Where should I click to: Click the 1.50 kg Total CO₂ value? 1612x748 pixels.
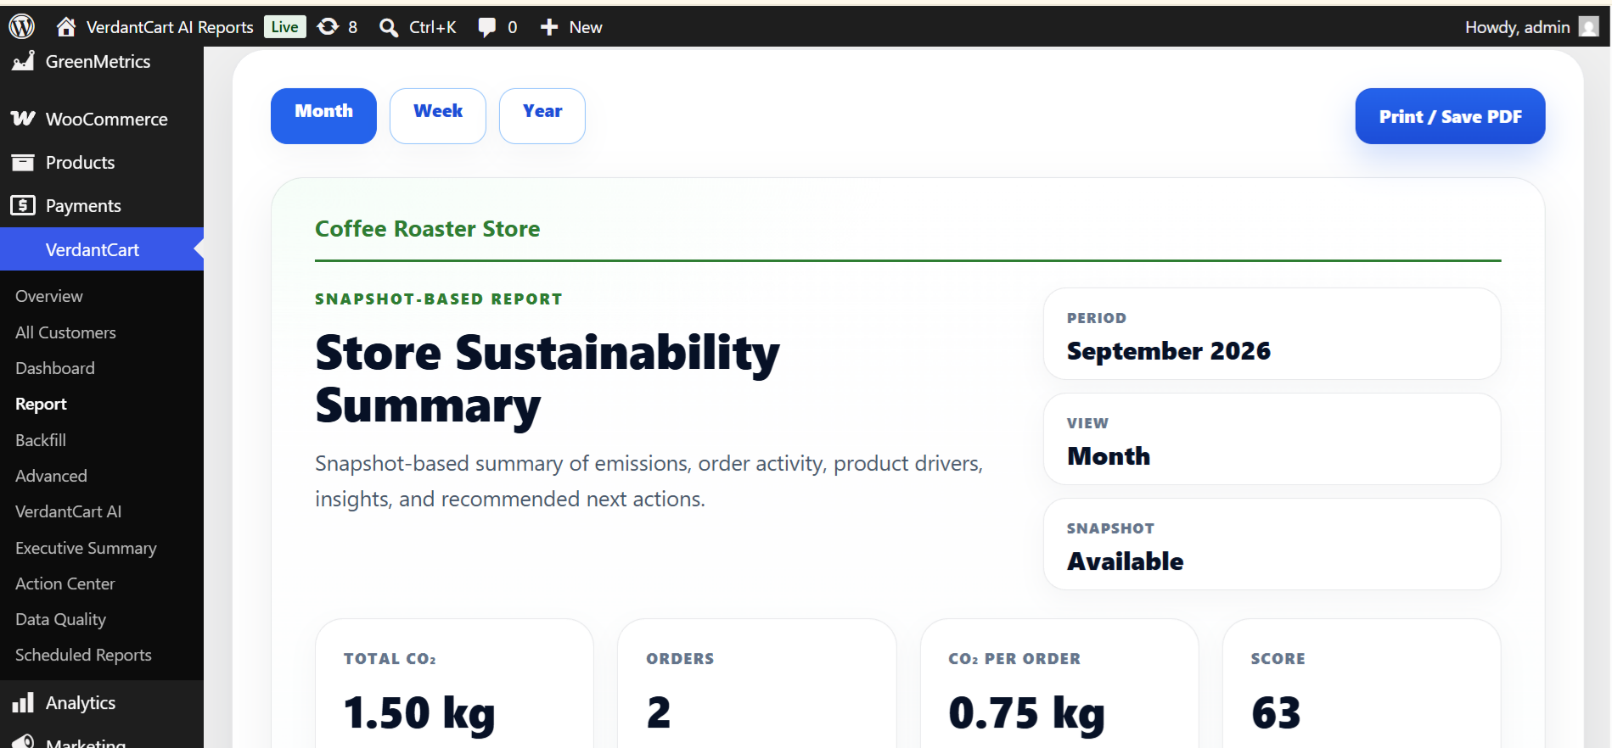point(419,712)
